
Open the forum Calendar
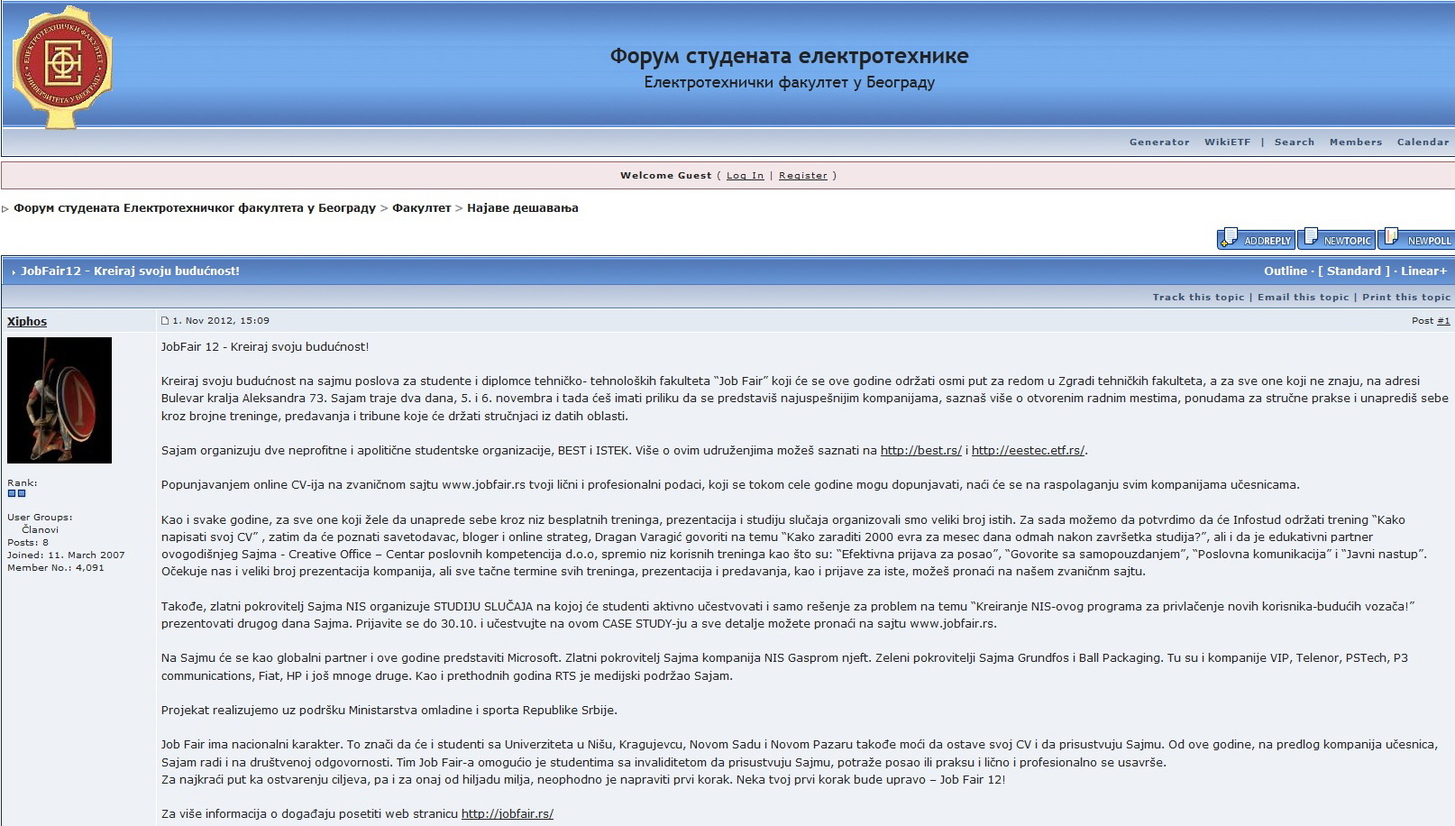tap(1423, 142)
